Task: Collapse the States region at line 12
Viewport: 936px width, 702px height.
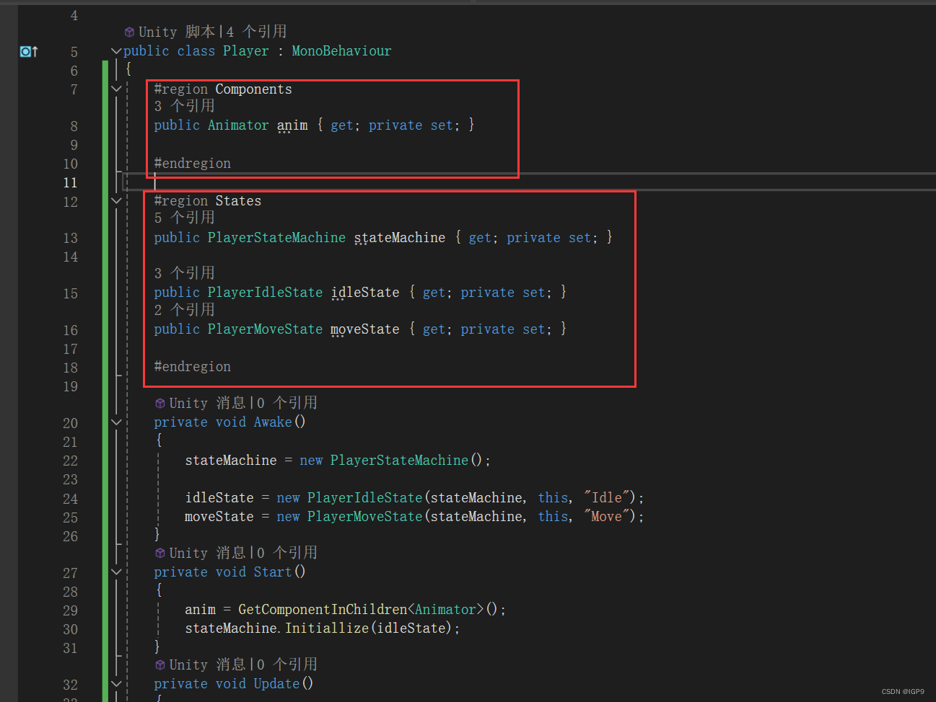Action: click(x=116, y=201)
